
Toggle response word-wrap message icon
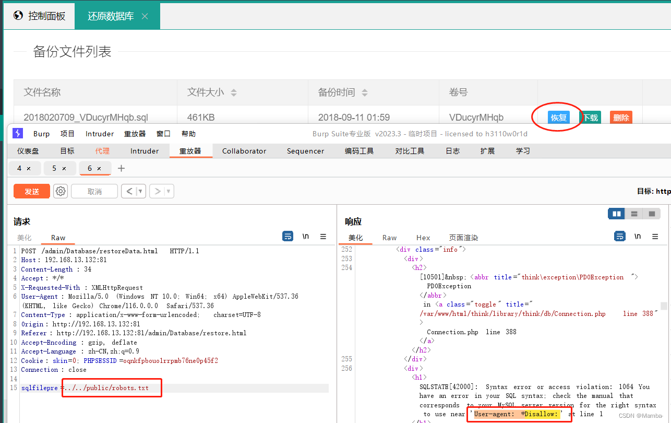[619, 237]
